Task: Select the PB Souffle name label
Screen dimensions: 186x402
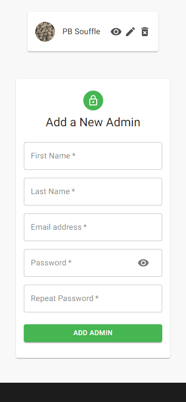Action: point(81,32)
